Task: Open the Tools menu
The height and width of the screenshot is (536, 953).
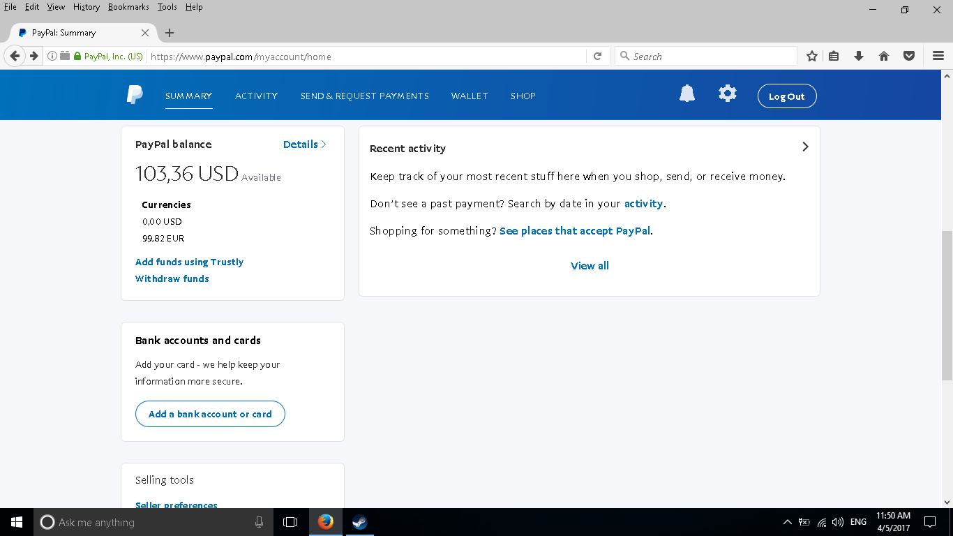Action: pyautogui.click(x=167, y=7)
